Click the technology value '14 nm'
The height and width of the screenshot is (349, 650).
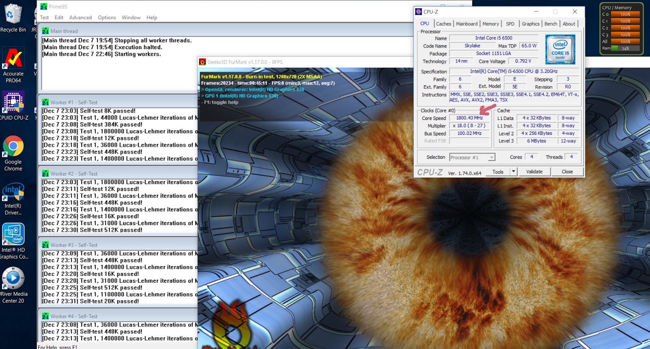click(461, 61)
